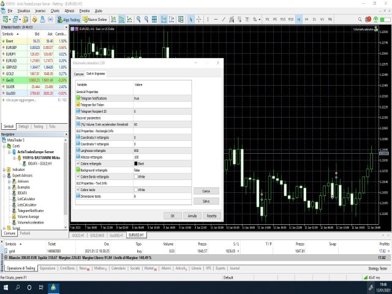Click the Resetta button
The width and height of the screenshot is (392, 294).
tap(212, 216)
